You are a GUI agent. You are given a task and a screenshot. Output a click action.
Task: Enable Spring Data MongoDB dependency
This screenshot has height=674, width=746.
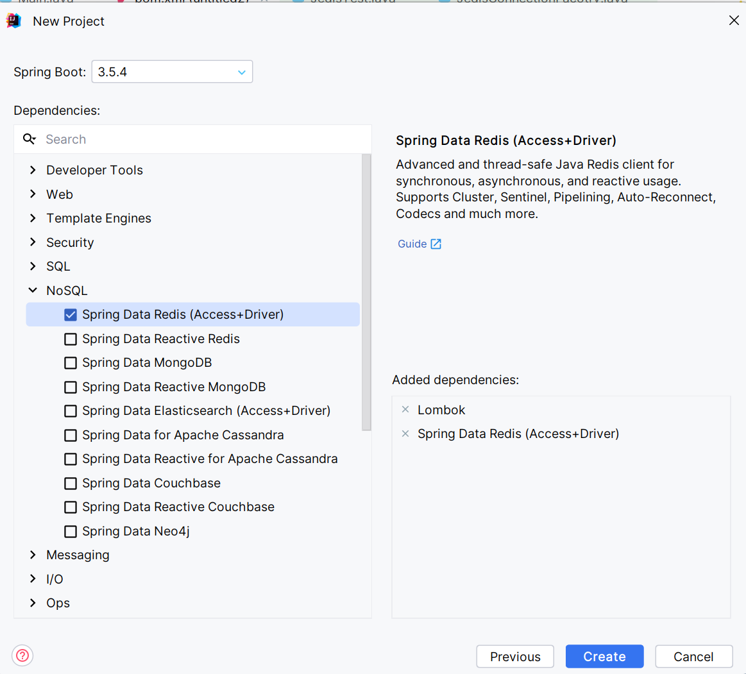pos(71,363)
